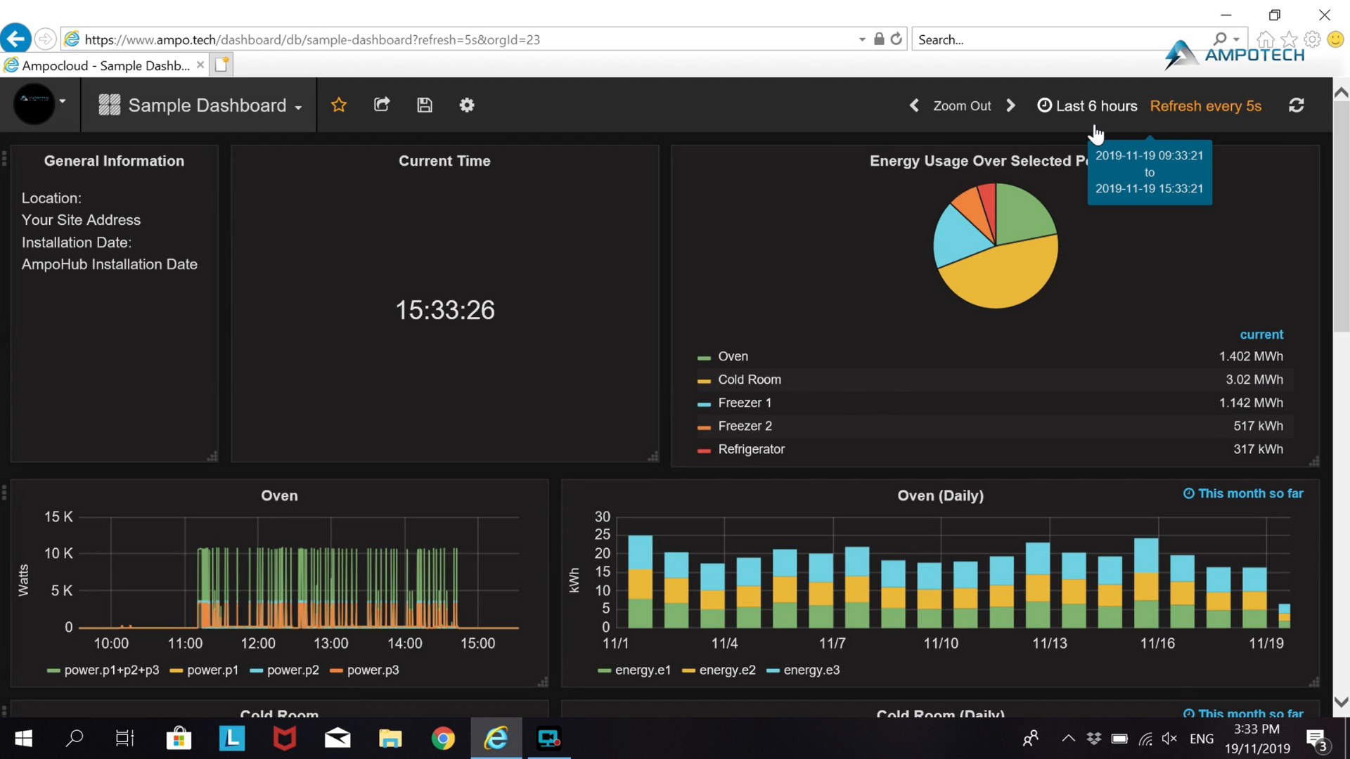Expand the address bar history dropdown
This screenshot has height=759, width=1350.
pos(862,40)
